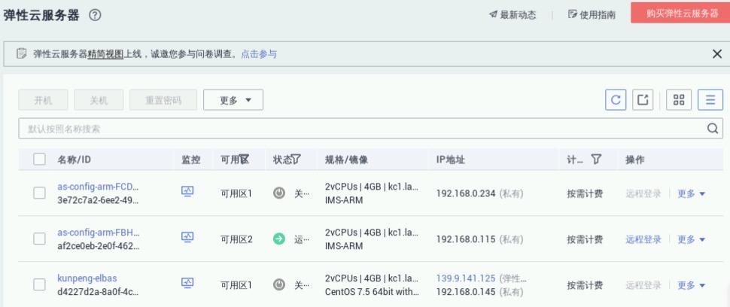This screenshot has width=730, height=307.
Task: Click help icon beside 弹性云服务器 title
Action: pyautogui.click(x=95, y=14)
